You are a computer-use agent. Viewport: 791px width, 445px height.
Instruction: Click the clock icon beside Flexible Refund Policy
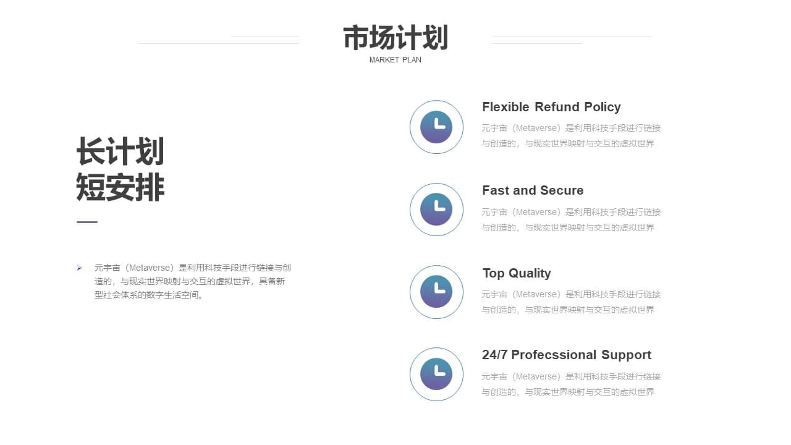coord(436,127)
